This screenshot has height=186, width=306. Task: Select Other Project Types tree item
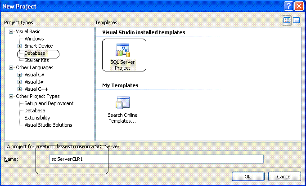click(38, 96)
